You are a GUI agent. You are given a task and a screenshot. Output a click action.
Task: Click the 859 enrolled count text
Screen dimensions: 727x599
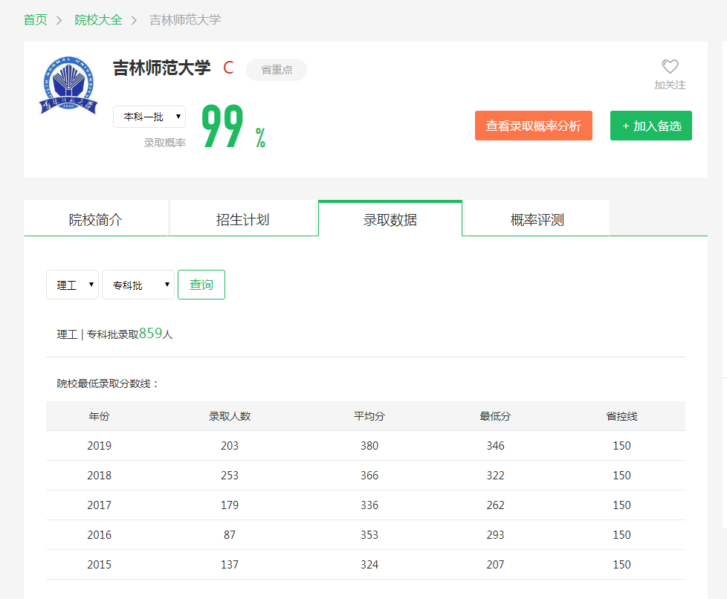click(150, 333)
